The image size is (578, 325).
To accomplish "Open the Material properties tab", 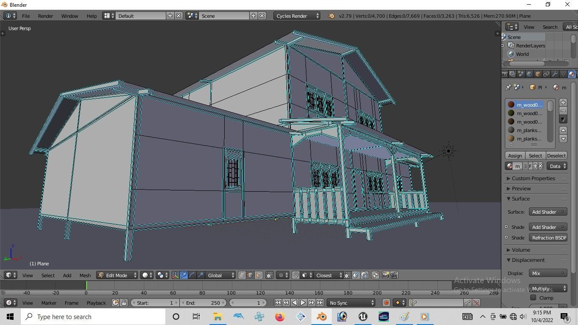I will point(572,74).
